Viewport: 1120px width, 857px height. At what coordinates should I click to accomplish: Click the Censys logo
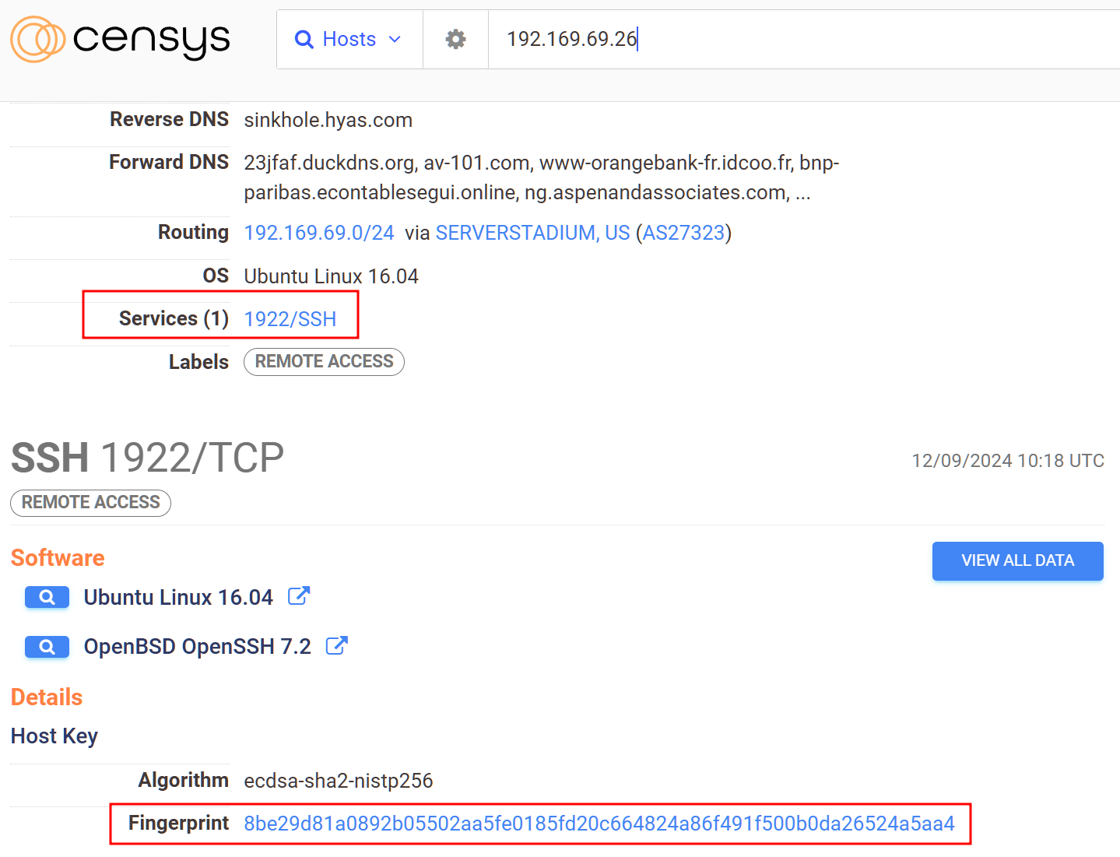[121, 39]
